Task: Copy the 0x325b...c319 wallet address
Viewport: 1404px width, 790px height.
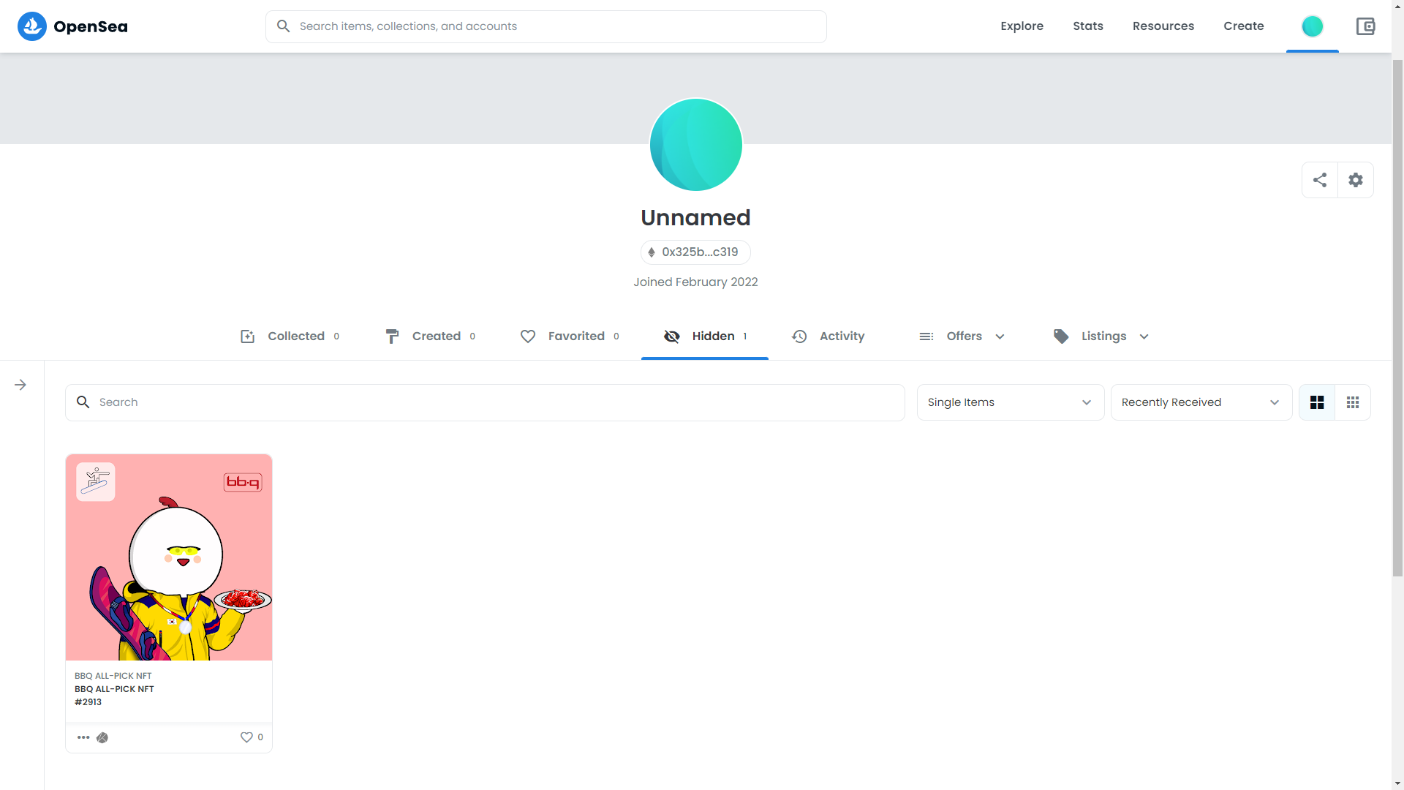Action: 695,252
